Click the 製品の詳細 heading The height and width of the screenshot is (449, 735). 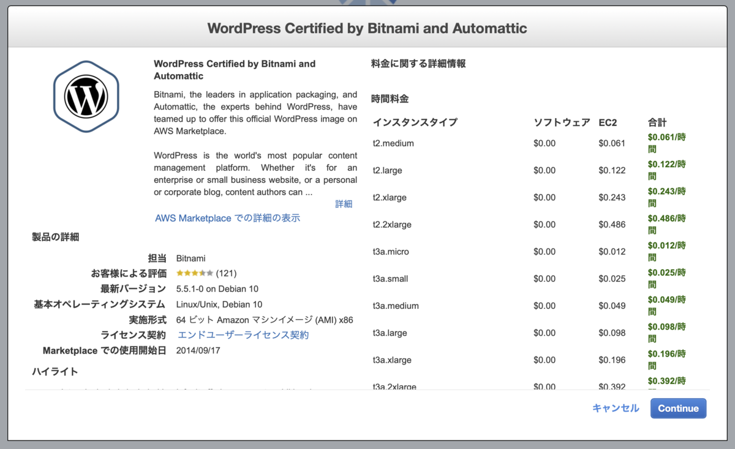pos(55,237)
